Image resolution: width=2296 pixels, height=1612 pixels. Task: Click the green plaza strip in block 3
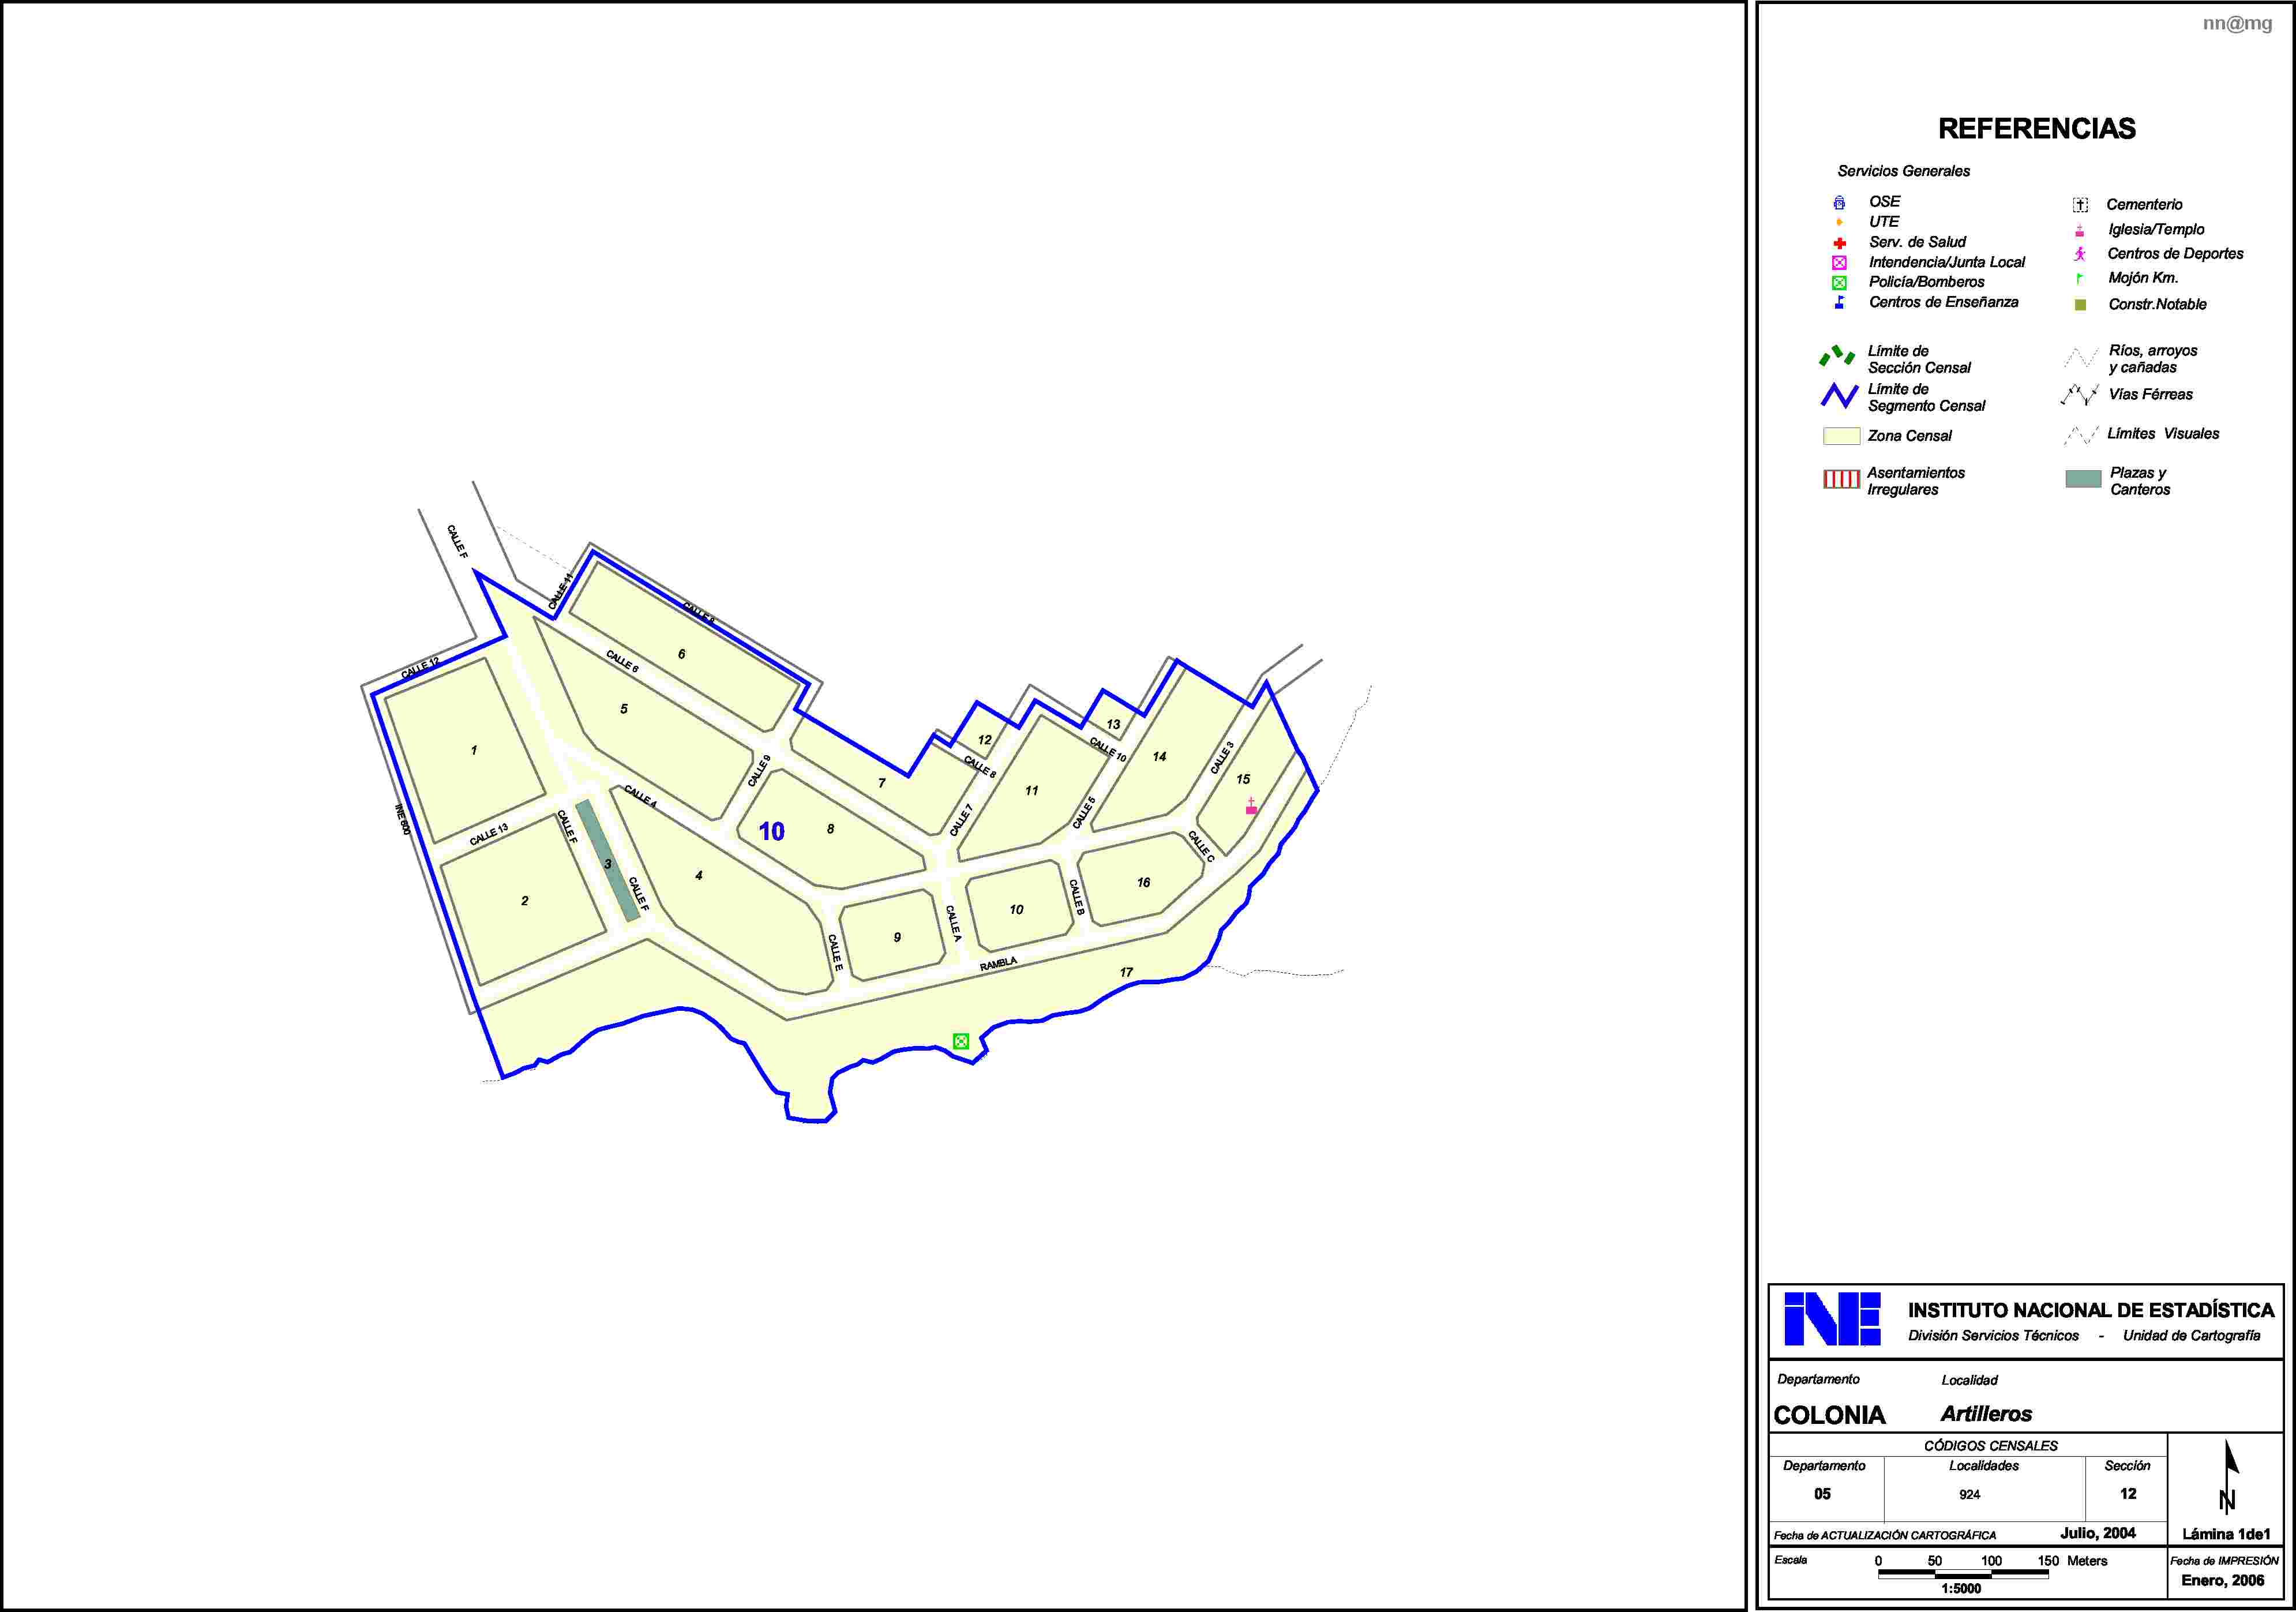tap(608, 860)
